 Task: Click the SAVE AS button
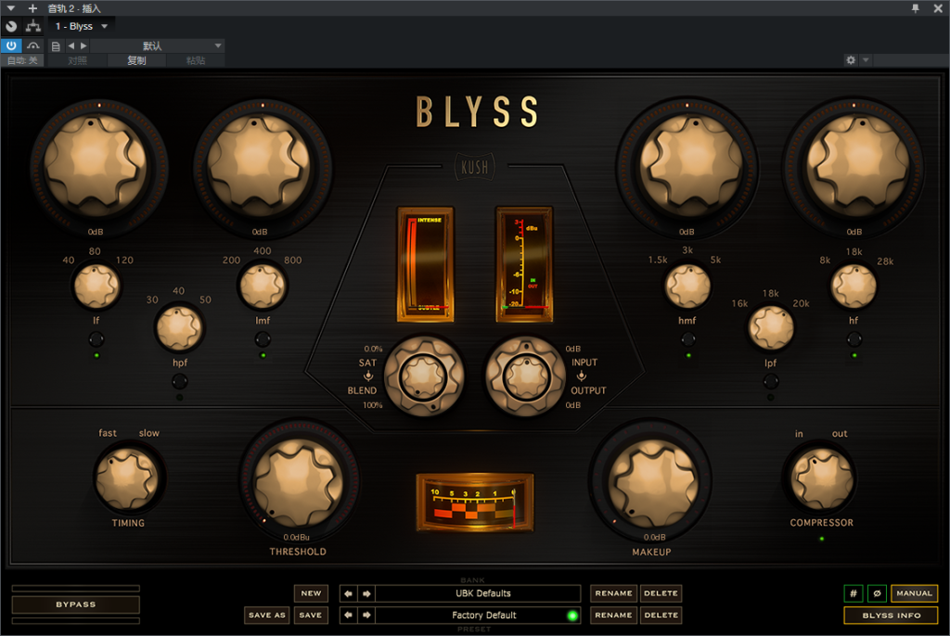(x=266, y=616)
